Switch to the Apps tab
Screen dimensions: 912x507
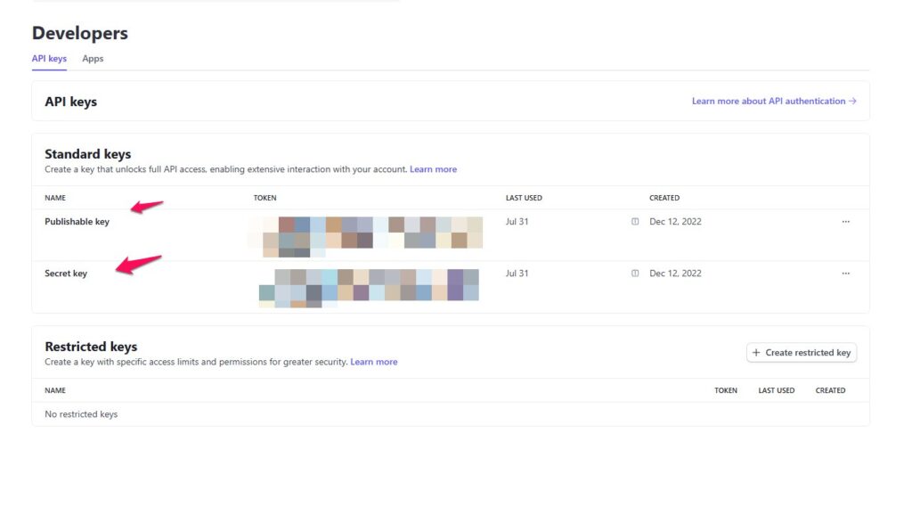click(x=93, y=59)
